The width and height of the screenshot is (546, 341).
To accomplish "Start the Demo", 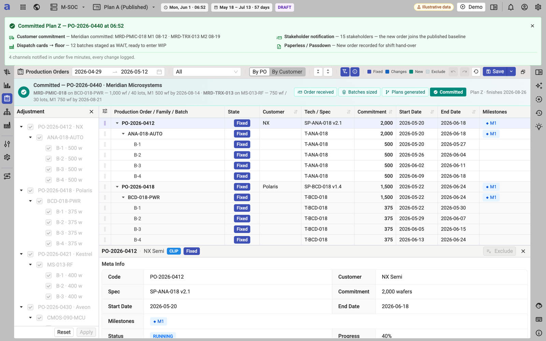I will [471, 7].
